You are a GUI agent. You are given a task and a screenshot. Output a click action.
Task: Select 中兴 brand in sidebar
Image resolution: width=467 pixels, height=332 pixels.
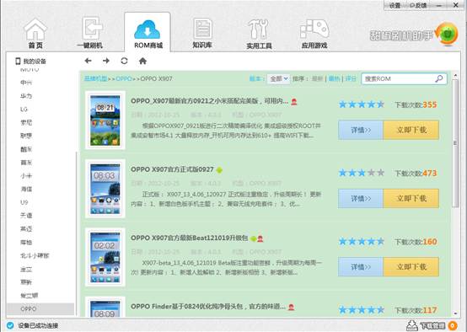click(26, 83)
